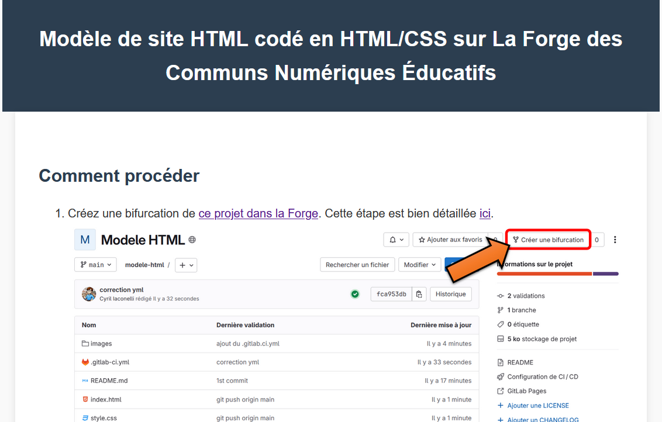Click "1 branche" in project information
The height and width of the screenshot is (422, 662).
[x=522, y=310]
